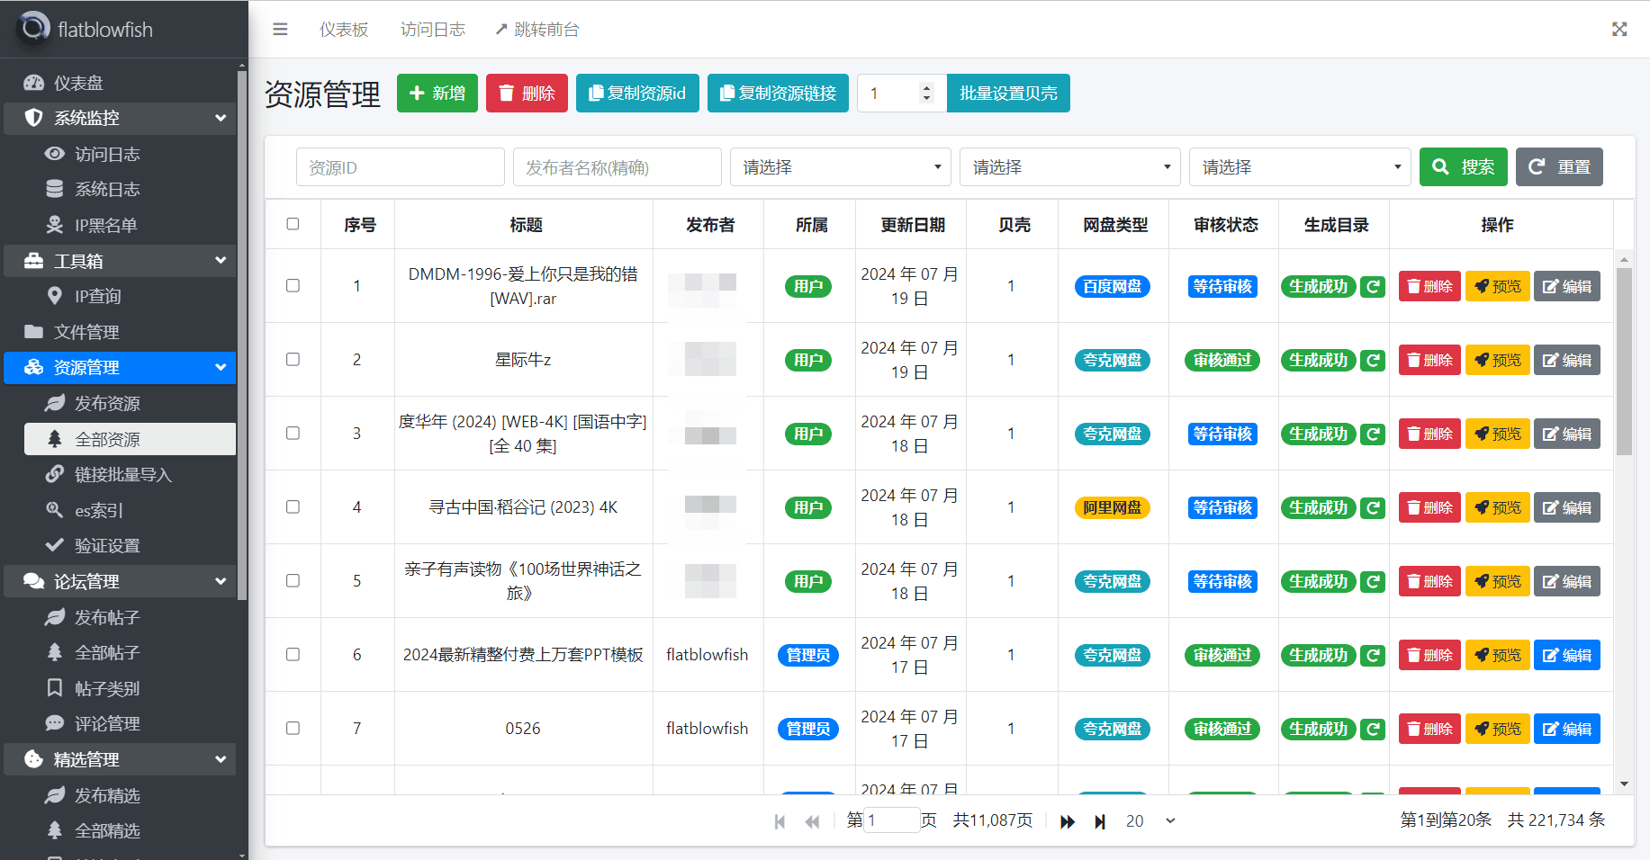Jump to the last page arrow
This screenshot has width=1650, height=860.
coord(1100,821)
